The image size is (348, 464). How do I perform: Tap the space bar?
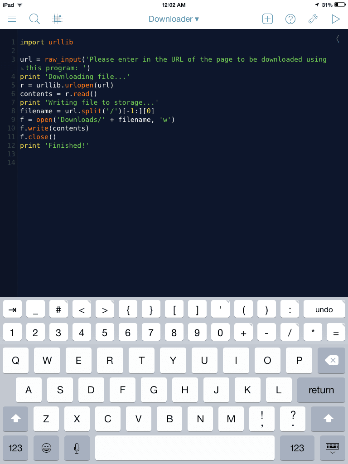185,448
